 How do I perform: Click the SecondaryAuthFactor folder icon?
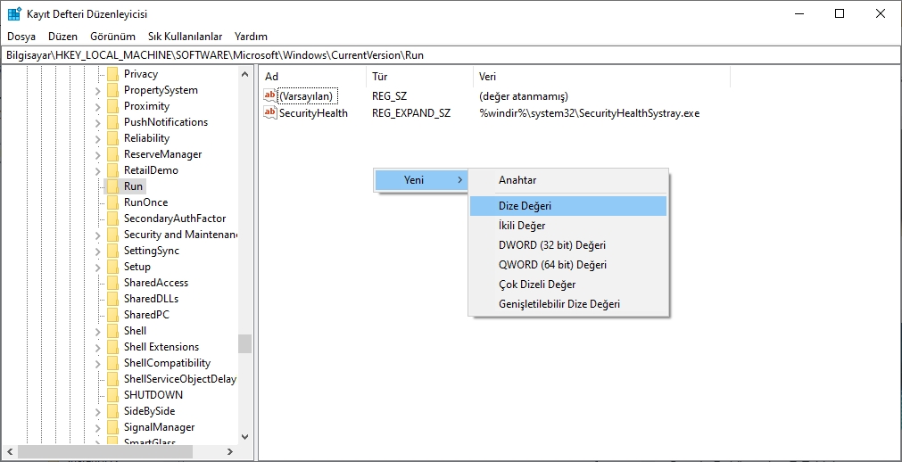pos(112,219)
